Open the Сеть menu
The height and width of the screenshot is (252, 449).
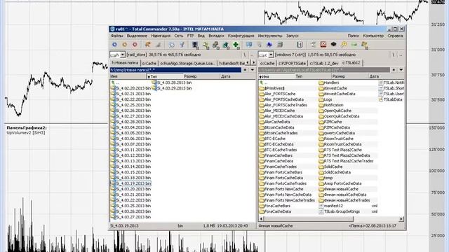coord(179,36)
